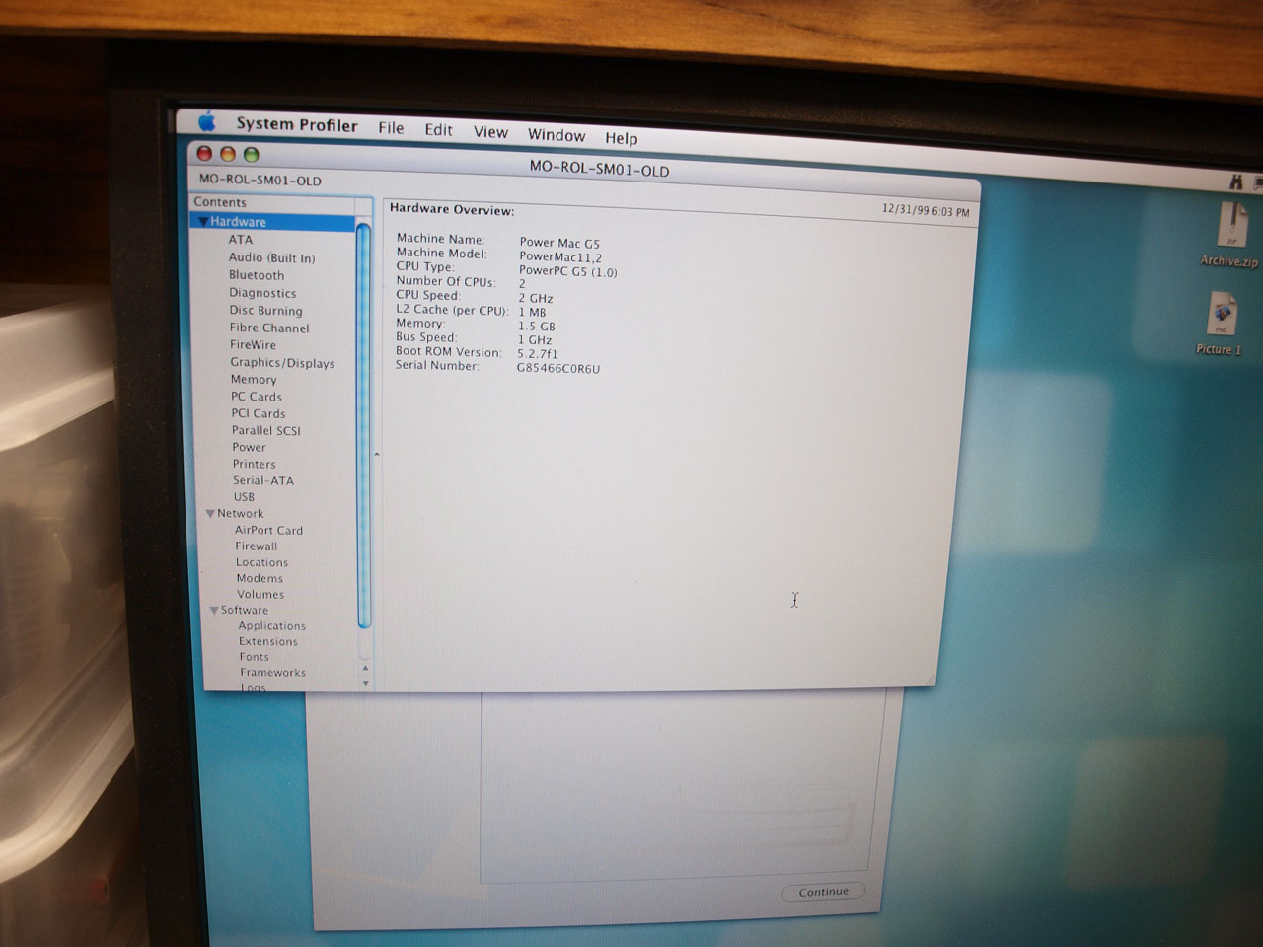The height and width of the screenshot is (947, 1263).
Task: Select Audio (Built In) in the sidebar
Action: tap(271, 257)
